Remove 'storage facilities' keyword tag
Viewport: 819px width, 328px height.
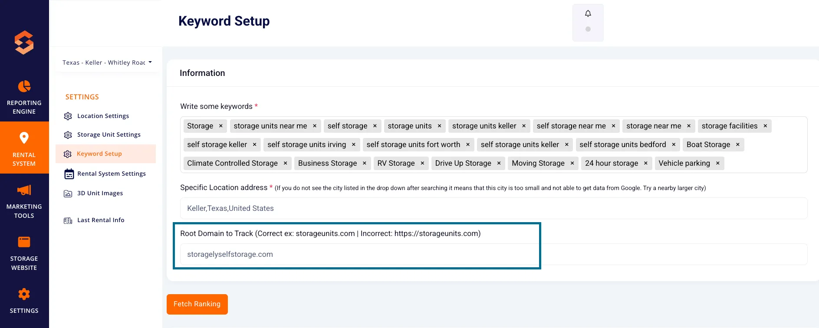tap(765, 126)
